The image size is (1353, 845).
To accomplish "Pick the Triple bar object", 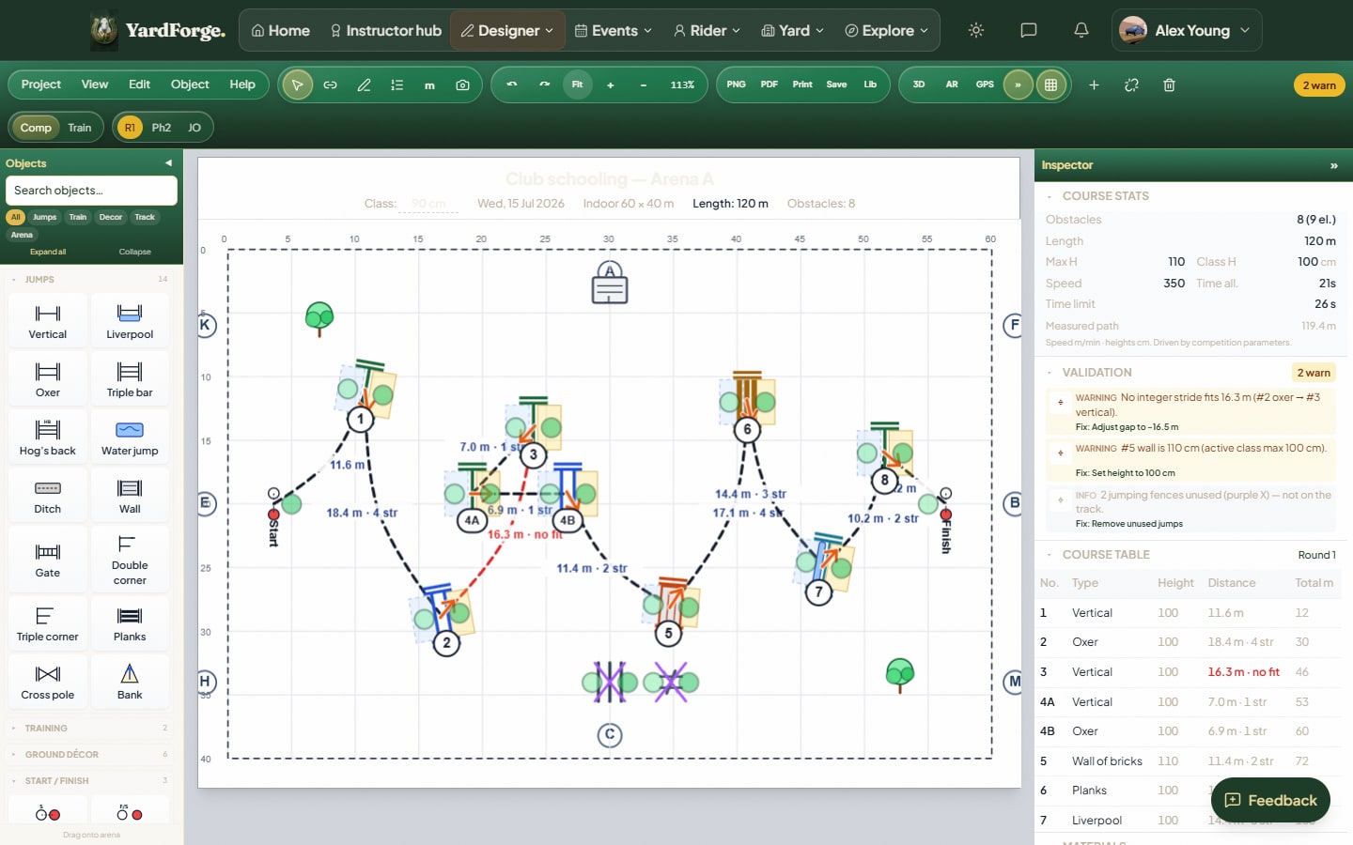I will 130,378.
